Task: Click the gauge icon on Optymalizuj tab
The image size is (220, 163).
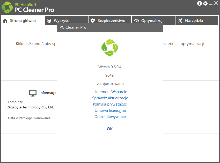Action: tap(136, 21)
